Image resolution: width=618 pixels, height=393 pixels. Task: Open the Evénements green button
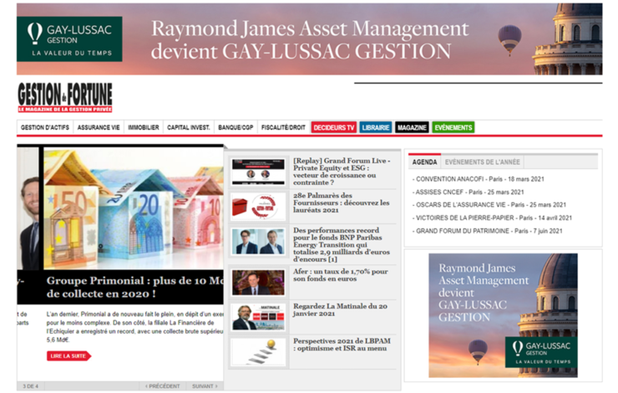click(453, 127)
